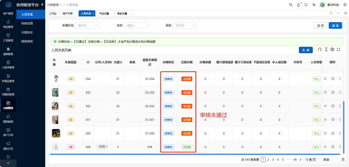
Task: Click the 跳至 page jump input
Action: pos(336,160)
